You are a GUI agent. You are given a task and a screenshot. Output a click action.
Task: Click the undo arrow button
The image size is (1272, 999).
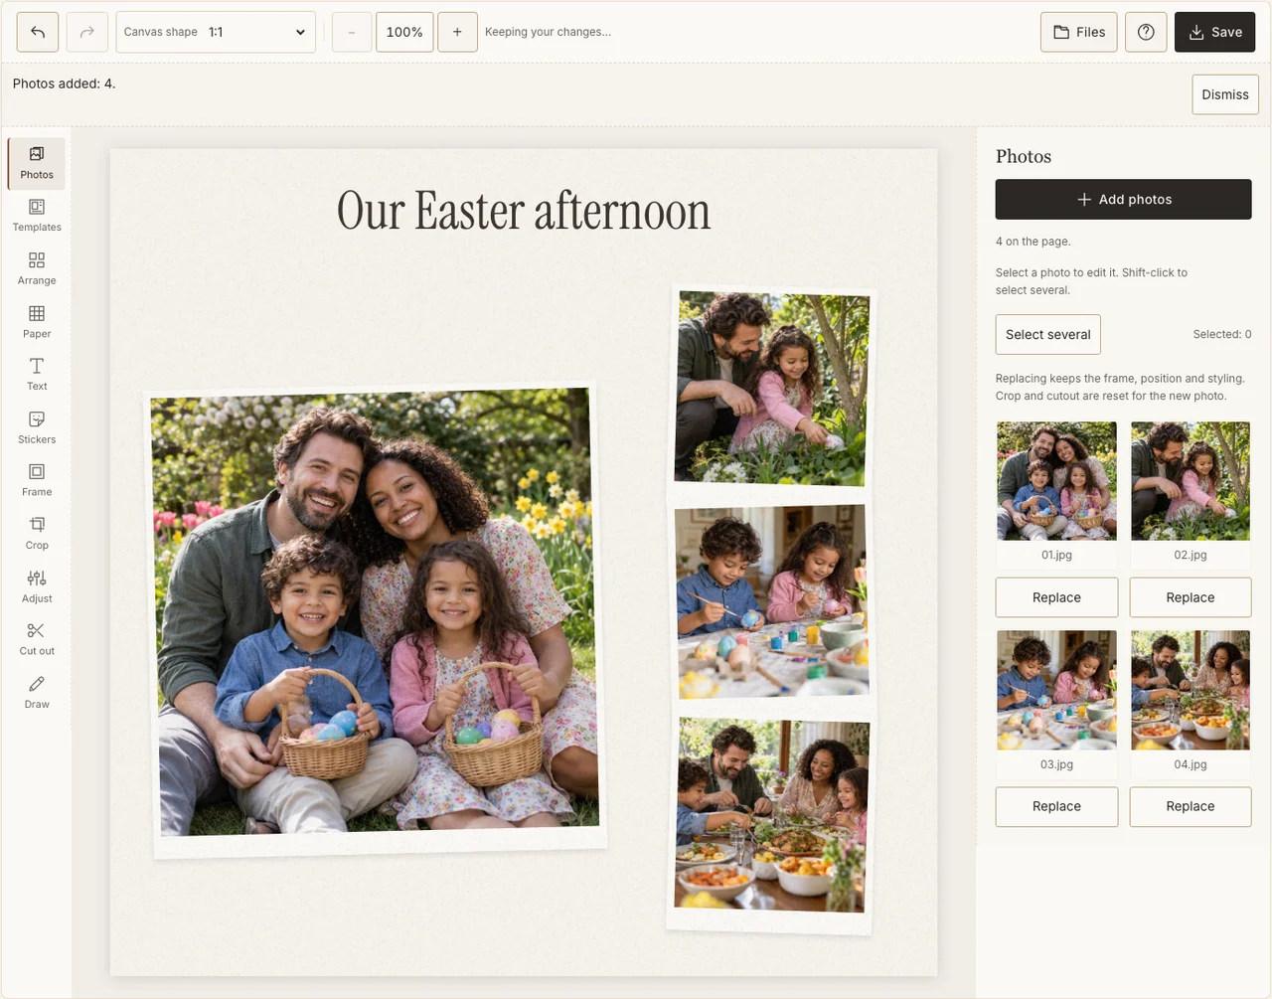click(38, 32)
